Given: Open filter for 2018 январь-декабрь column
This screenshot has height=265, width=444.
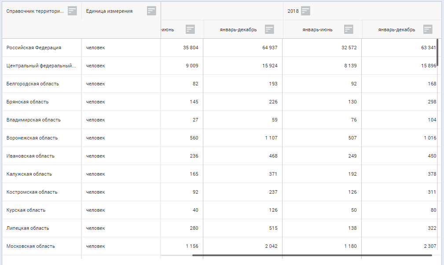Looking at the screenshot, I should coord(428,29).
